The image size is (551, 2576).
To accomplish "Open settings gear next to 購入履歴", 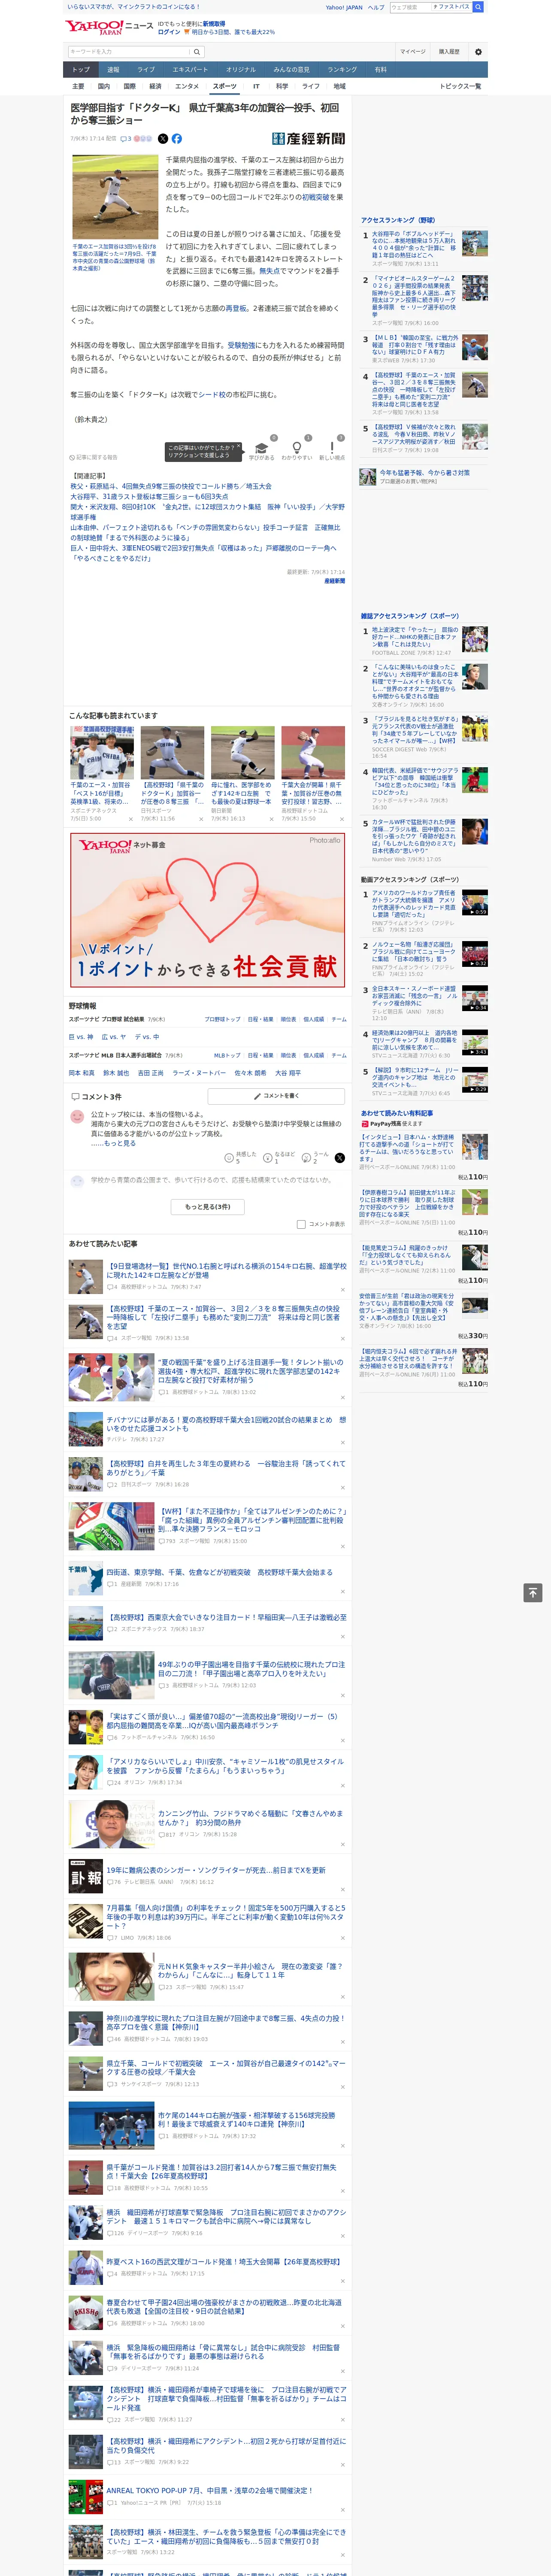I will click(x=478, y=52).
